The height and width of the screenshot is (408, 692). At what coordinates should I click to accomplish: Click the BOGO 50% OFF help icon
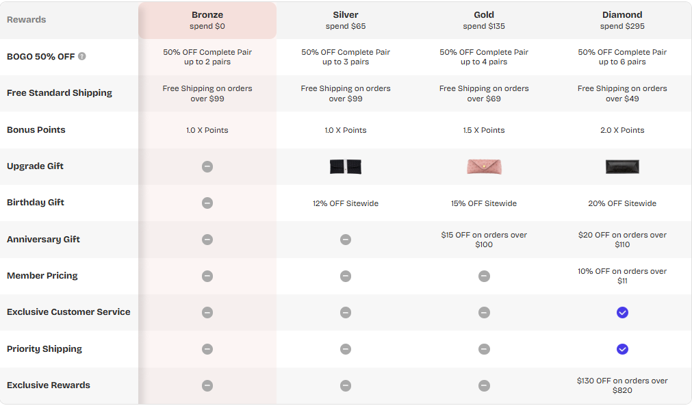(82, 56)
